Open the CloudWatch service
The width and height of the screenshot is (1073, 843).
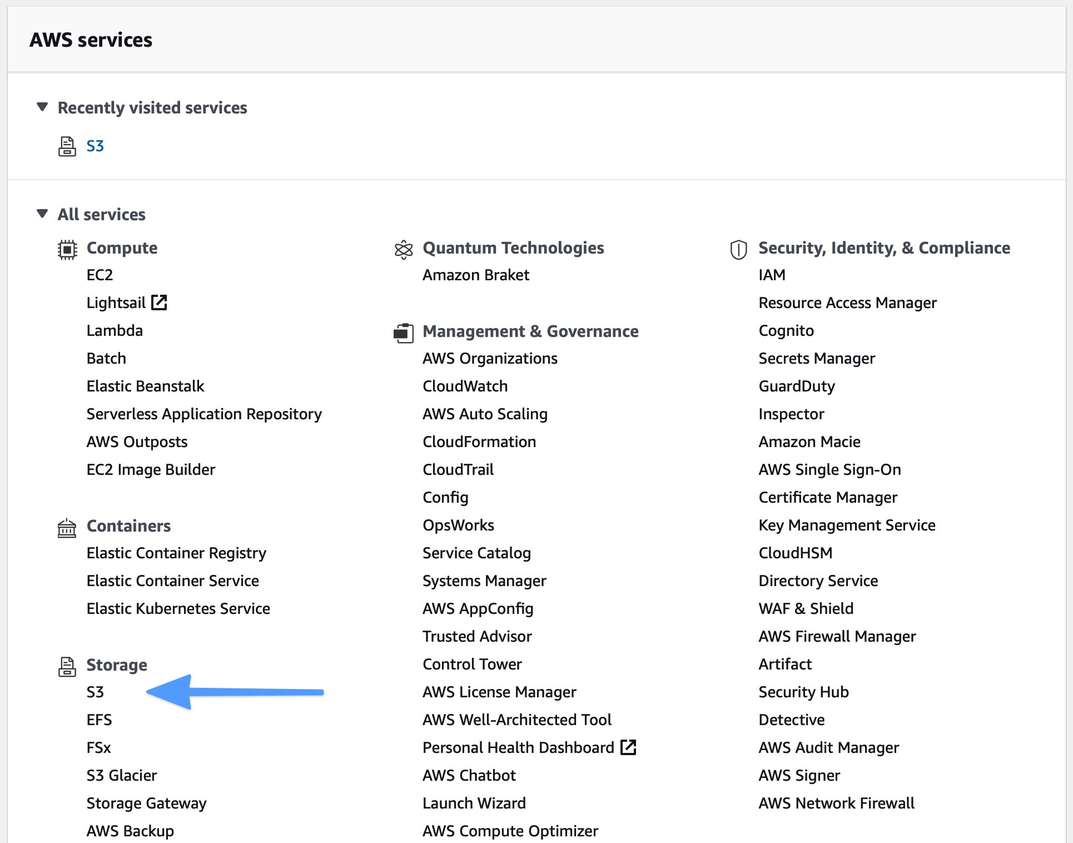[465, 386]
